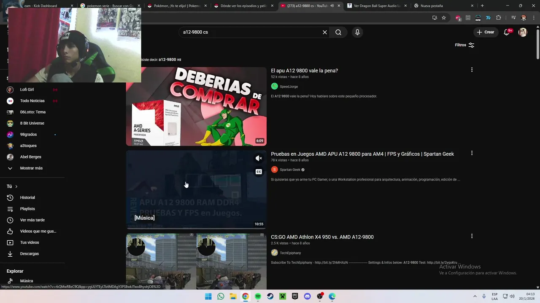Toggle closed captions on the video preview
Screen dimensions: 540x303
259,172
